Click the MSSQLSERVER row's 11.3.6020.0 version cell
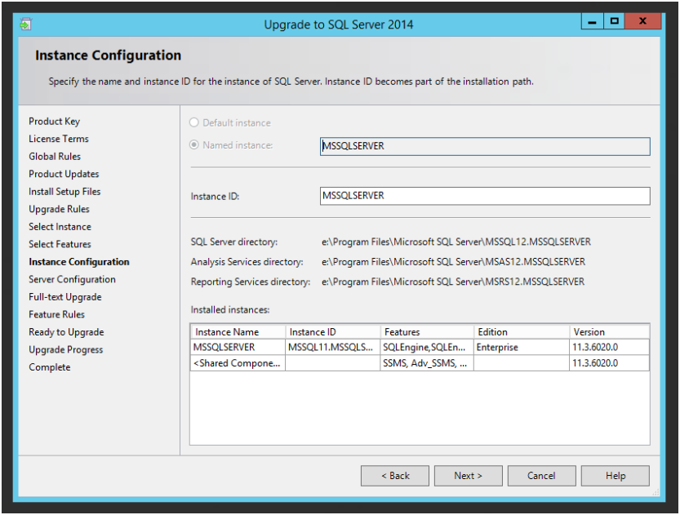This screenshot has height=515, width=680. click(x=609, y=347)
